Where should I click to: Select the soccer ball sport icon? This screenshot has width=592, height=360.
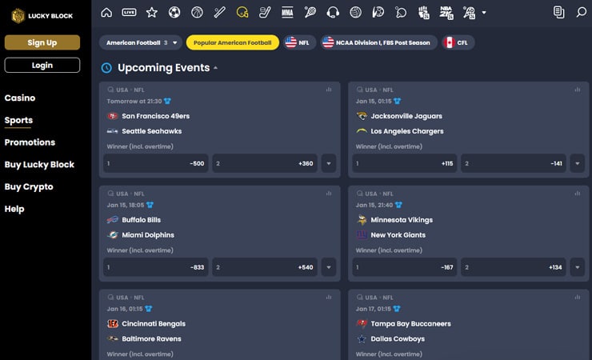tap(174, 13)
